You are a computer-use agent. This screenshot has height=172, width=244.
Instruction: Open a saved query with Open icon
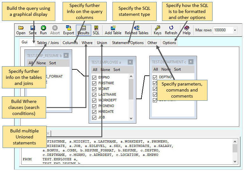tap(21, 28)
